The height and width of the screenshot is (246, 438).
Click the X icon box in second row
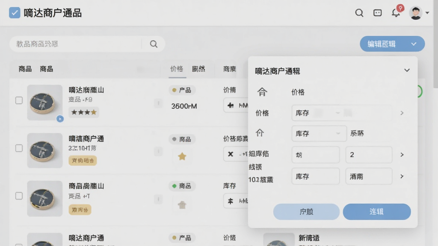tap(236, 154)
